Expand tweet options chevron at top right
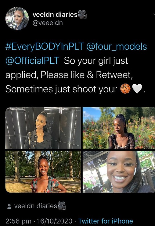Image resolution: width=155 pixels, height=226 pixels. point(154,14)
